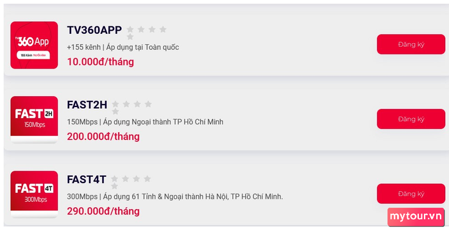This screenshot has height=232, width=449.
Task: Select fourth rating star of TV360APP
Action: pyautogui.click(x=163, y=29)
